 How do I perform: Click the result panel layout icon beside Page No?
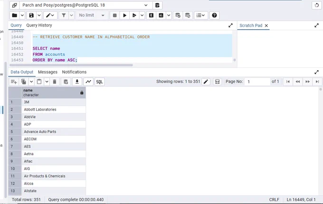point(217,82)
